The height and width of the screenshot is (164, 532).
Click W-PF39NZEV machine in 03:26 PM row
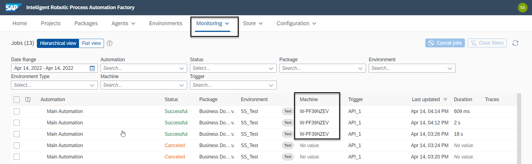point(314,134)
